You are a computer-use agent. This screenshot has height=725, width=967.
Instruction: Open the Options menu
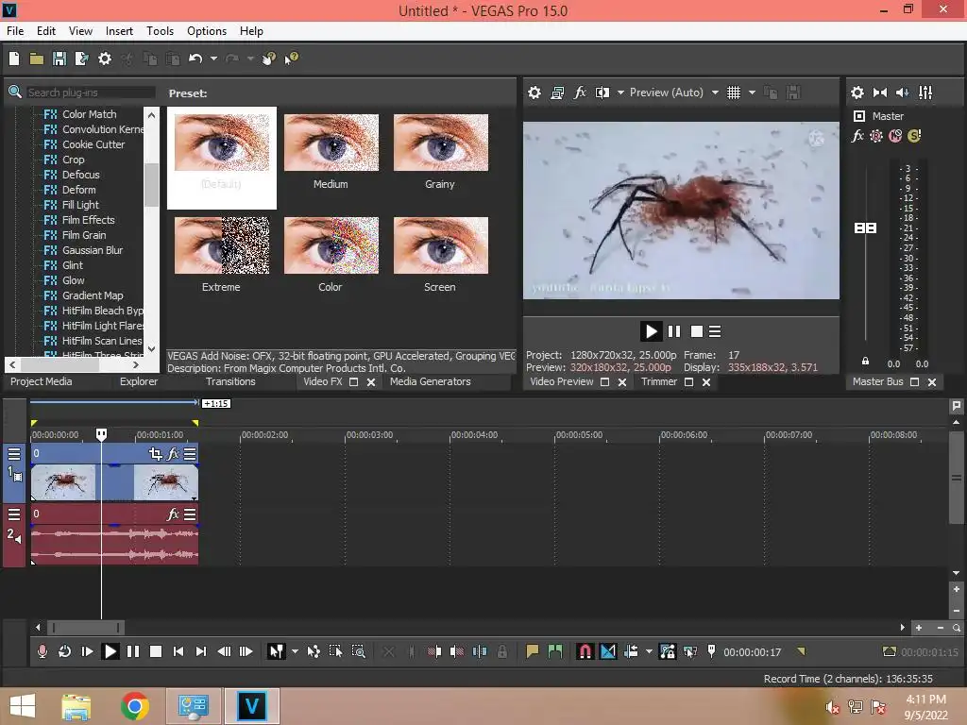(207, 31)
